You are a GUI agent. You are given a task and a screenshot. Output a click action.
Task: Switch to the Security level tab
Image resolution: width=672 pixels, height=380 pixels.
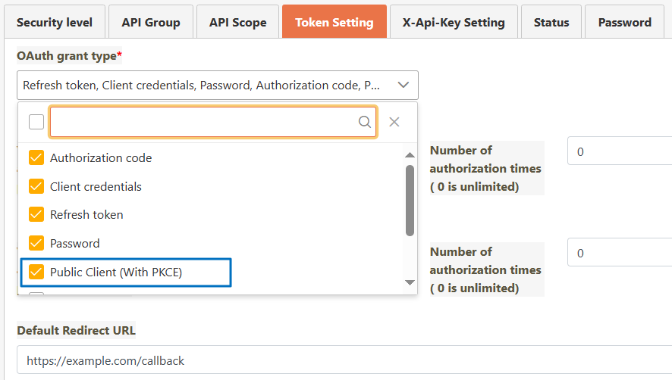pyautogui.click(x=55, y=22)
